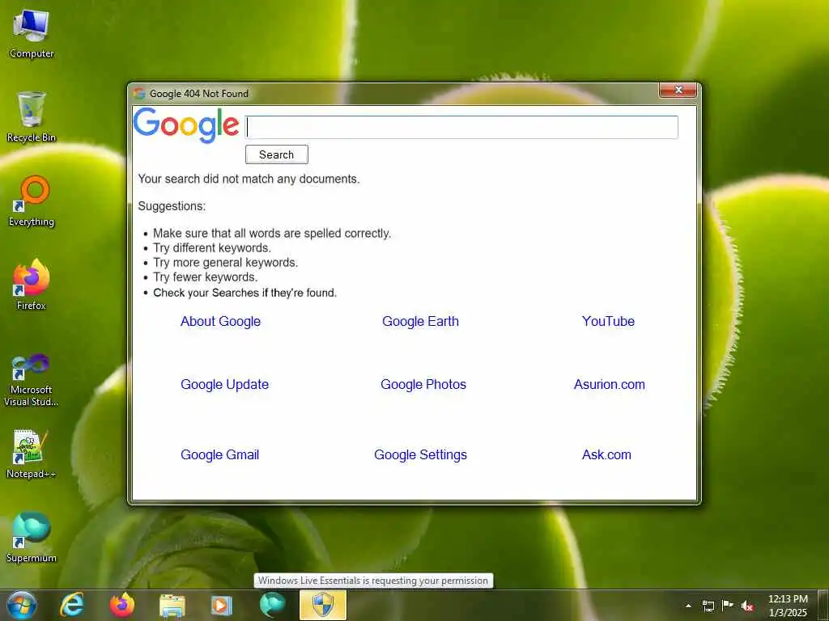Open the Action Center flag icon
Screen dimensions: 829x621
(x=728, y=605)
